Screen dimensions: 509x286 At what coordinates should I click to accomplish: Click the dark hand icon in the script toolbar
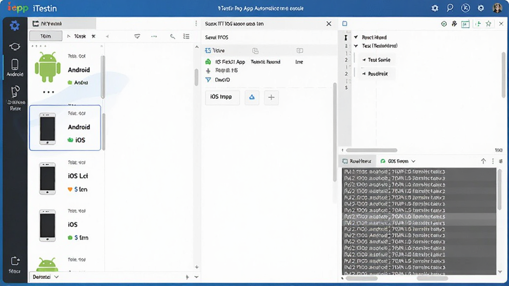454,24
